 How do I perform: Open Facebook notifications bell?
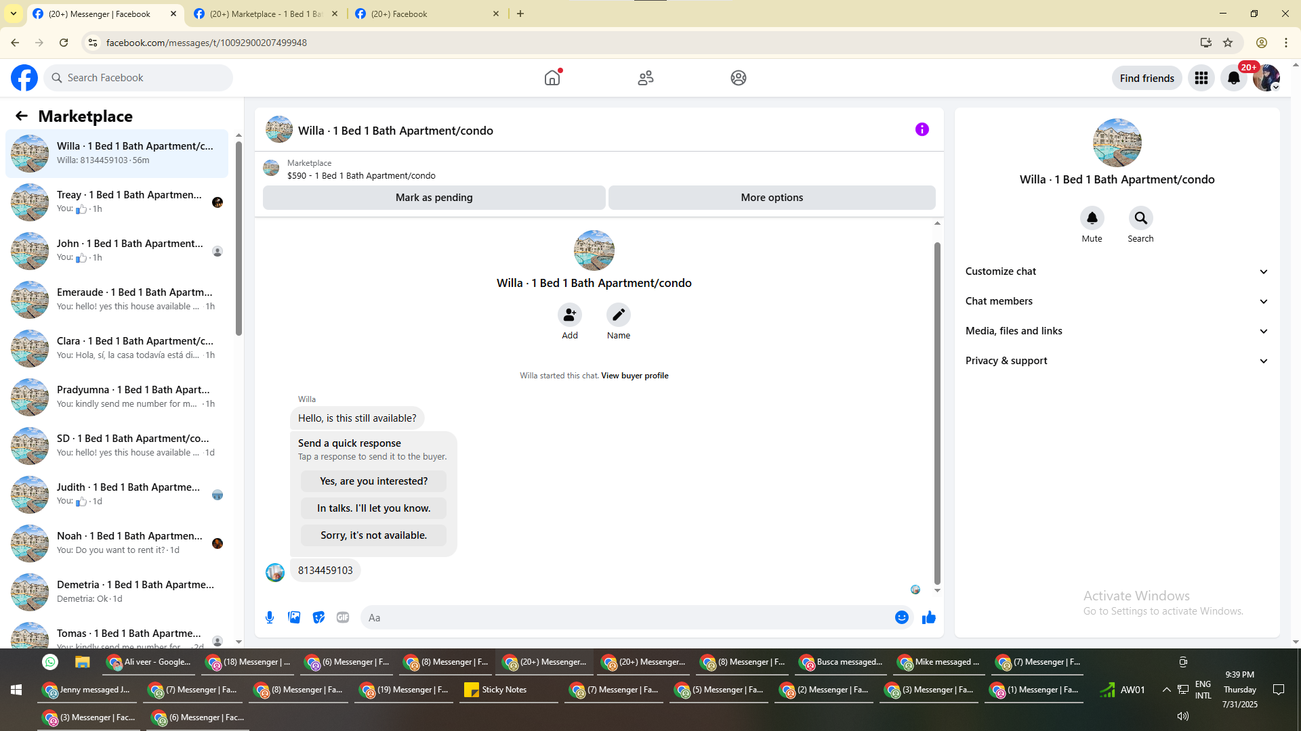1233,79
